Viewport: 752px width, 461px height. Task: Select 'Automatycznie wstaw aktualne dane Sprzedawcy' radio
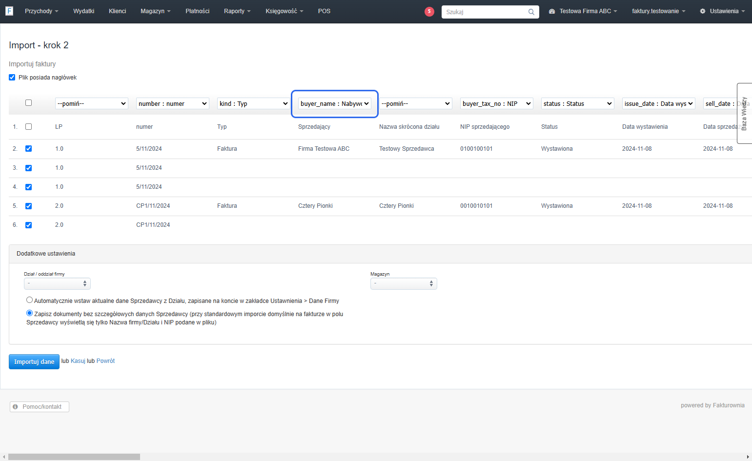[30, 300]
